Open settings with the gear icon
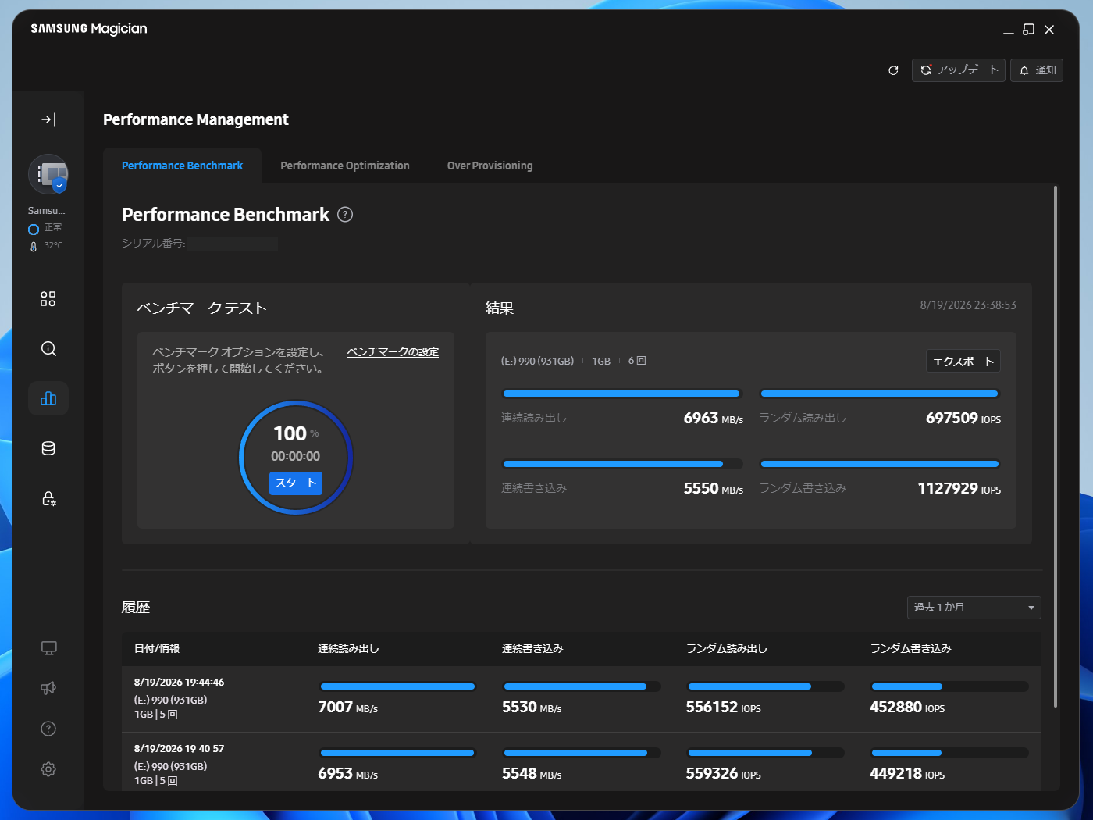1093x820 pixels. tap(48, 769)
